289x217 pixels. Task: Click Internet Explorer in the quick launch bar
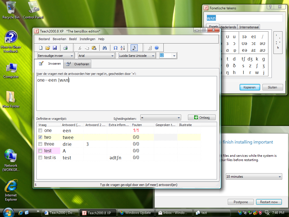[x=21, y=213]
